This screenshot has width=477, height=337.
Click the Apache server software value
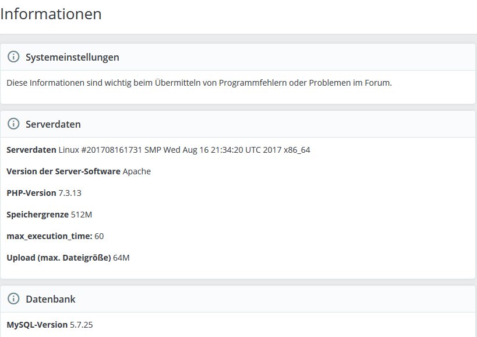(x=137, y=171)
